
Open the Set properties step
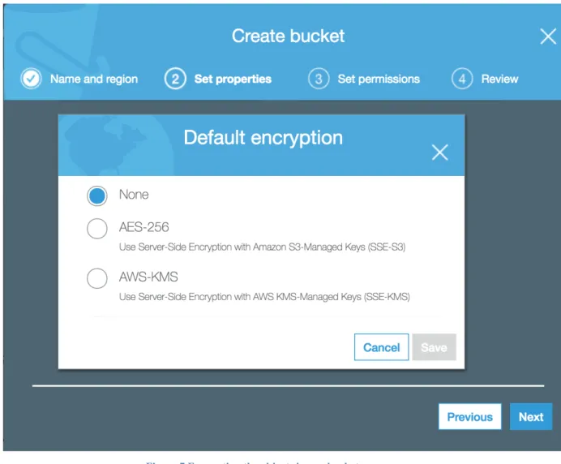pos(233,79)
